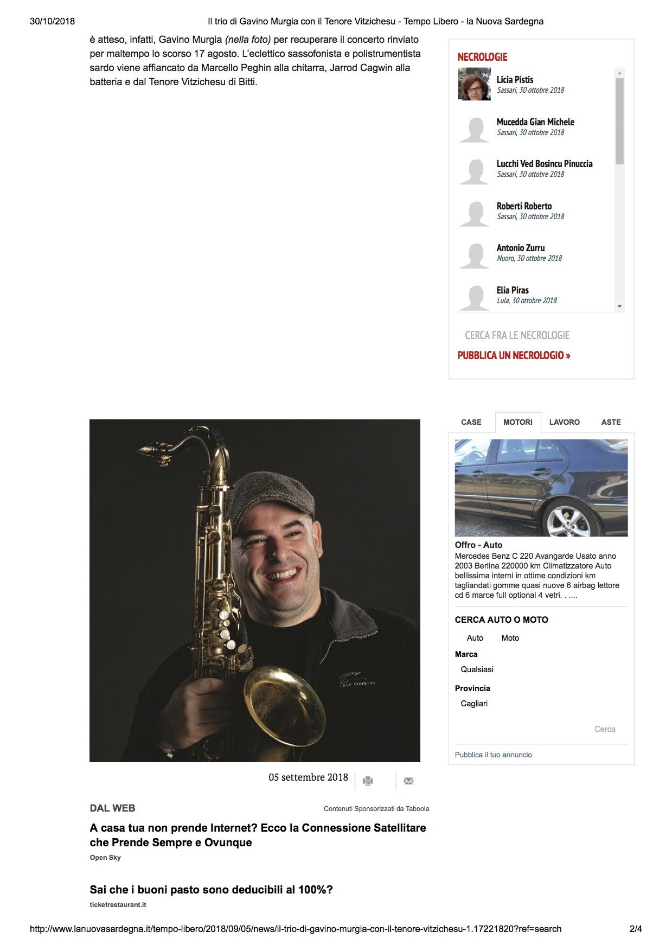The image size is (672, 951).
Task: Click the print icon below the photo
Action: coord(368,781)
